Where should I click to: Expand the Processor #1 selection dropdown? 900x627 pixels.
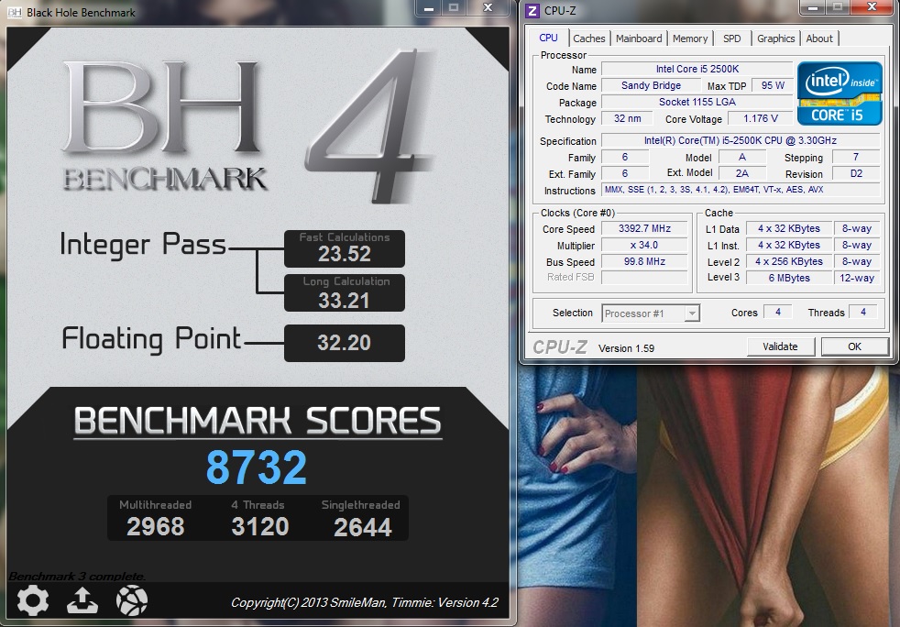[x=692, y=313]
